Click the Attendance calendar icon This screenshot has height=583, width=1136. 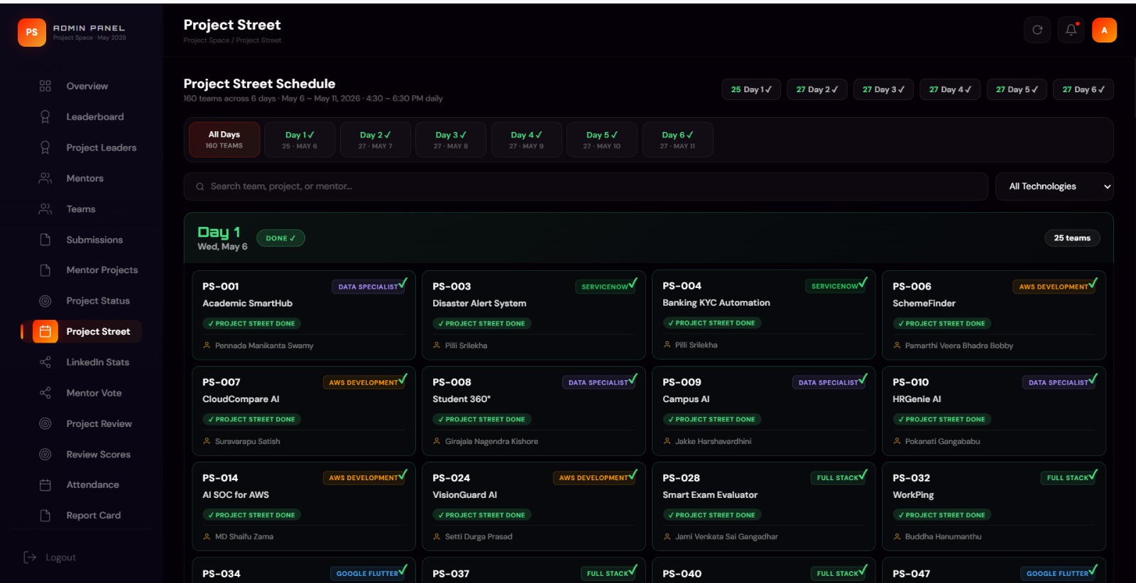point(45,485)
